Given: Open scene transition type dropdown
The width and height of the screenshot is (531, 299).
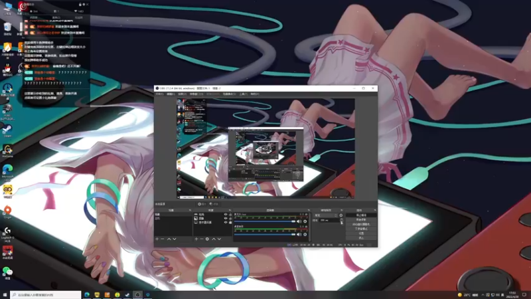Looking at the screenshot, I should pos(325,215).
